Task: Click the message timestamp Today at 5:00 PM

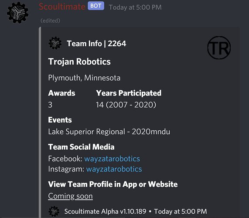Action: (135, 7)
